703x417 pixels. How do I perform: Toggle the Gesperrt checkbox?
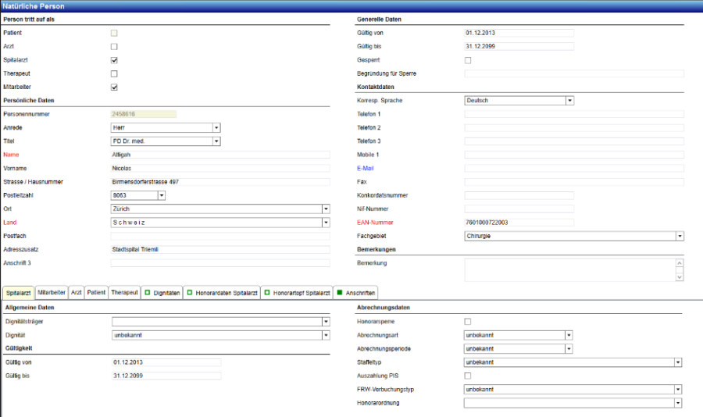tap(468, 60)
